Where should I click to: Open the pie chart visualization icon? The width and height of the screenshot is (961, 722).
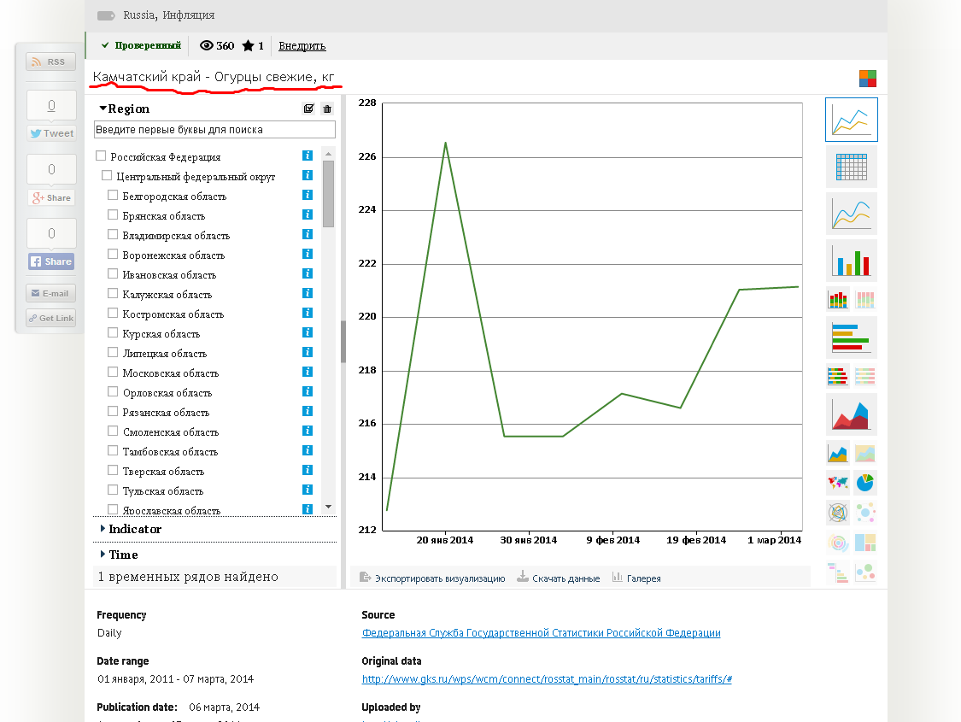[x=864, y=483]
